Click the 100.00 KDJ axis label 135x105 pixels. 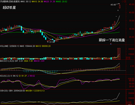click(131, 79)
